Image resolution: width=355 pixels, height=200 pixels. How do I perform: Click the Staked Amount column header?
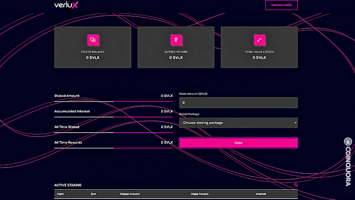[x=130, y=194]
